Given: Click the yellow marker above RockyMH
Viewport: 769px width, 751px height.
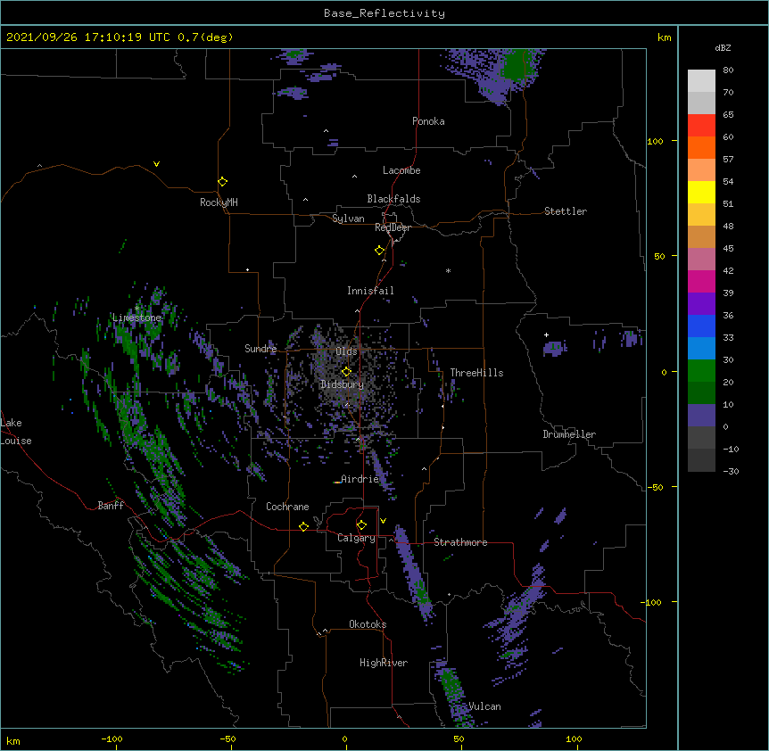Looking at the screenshot, I should (x=223, y=181).
